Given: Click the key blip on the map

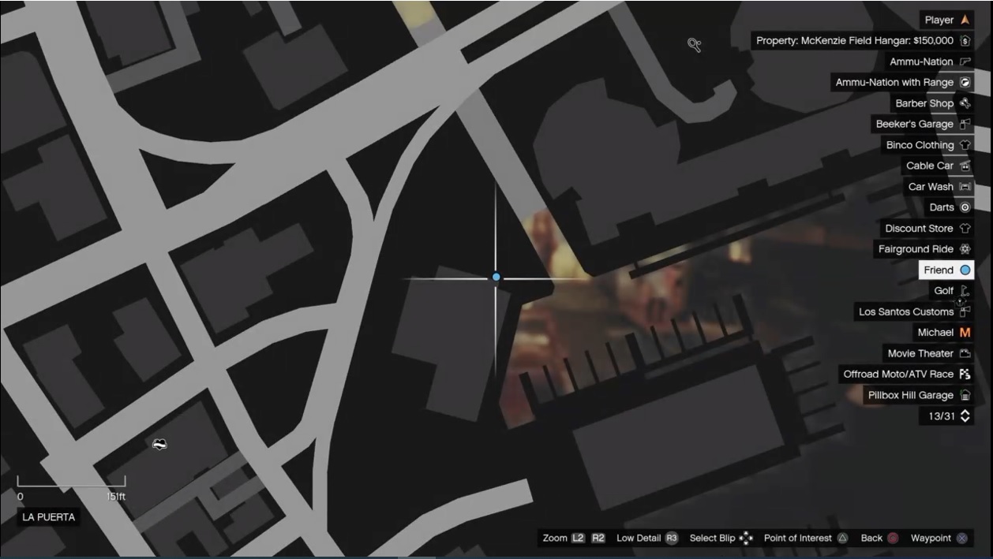Looking at the screenshot, I should [694, 45].
